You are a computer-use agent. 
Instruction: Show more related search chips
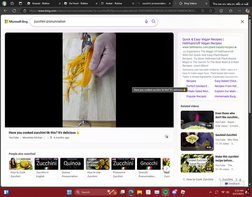pyautogui.click(x=236, y=179)
